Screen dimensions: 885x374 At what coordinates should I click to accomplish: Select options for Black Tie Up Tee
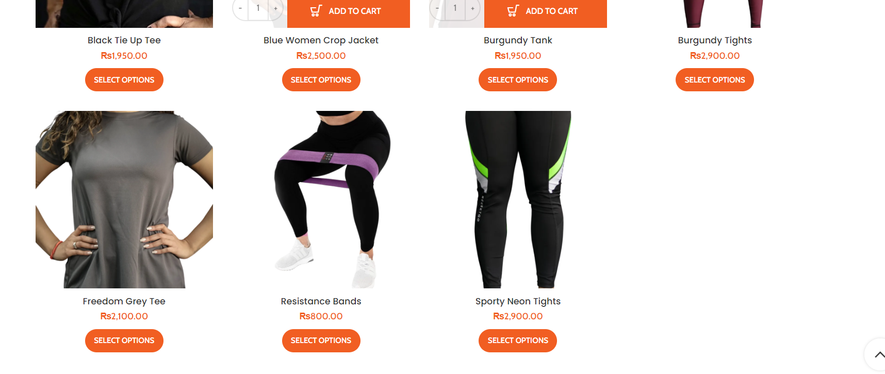(124, 80)
